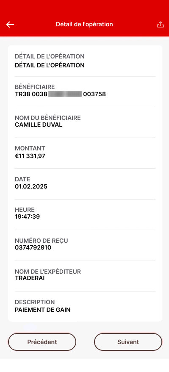Select the description PAIEMENT DE GAIN
Screen dimensions: 169x372
click(x=43, y=310)
